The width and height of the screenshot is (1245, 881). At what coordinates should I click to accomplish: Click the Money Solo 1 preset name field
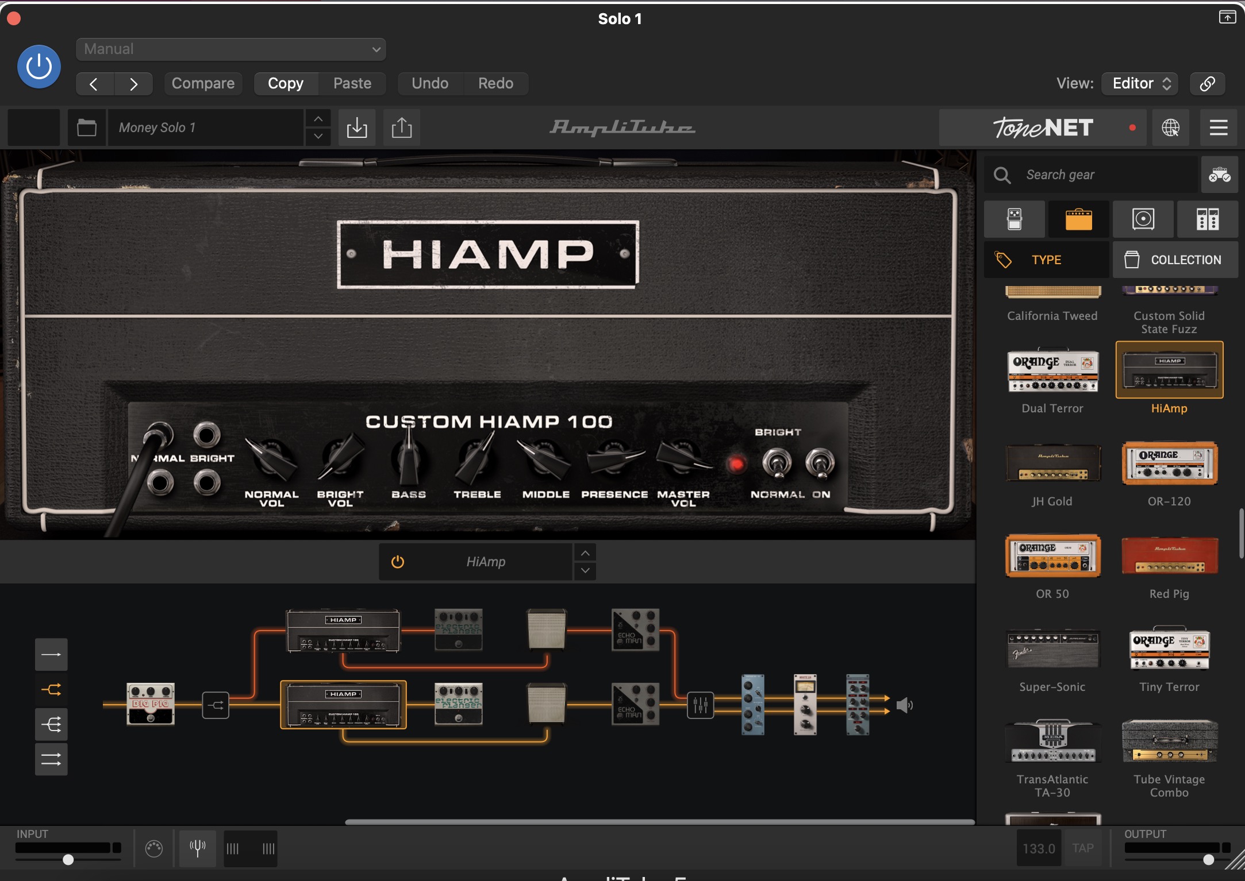(206, 127)
